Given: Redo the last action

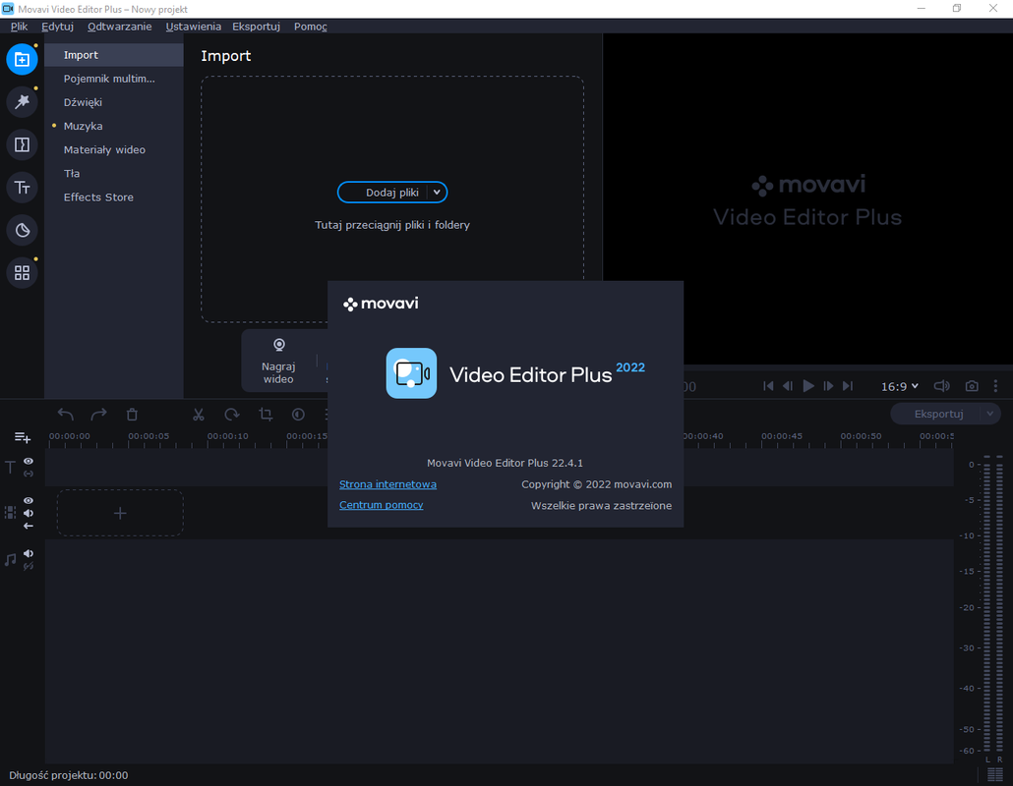Looking at the screenshot, I should click(99, 415).
